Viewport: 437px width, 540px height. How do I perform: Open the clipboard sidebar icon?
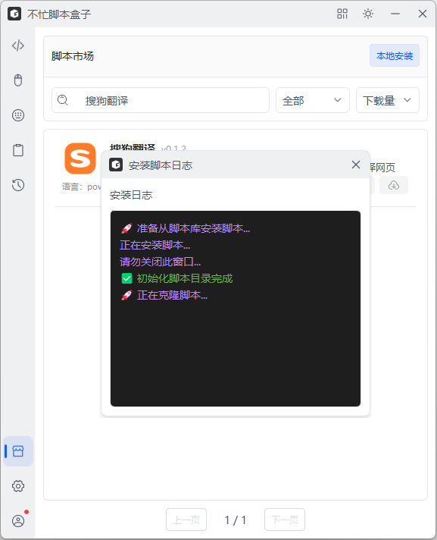click(x=18, y=150)
